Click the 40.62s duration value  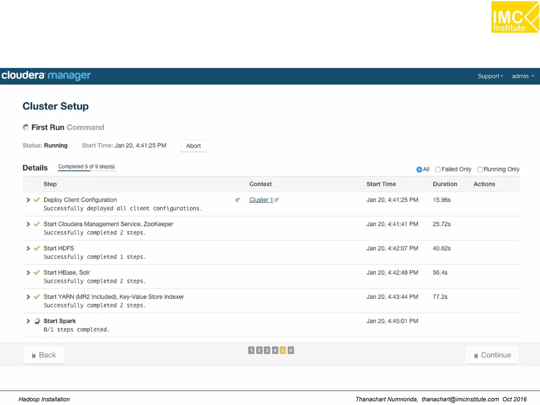[x=442, y=248]
